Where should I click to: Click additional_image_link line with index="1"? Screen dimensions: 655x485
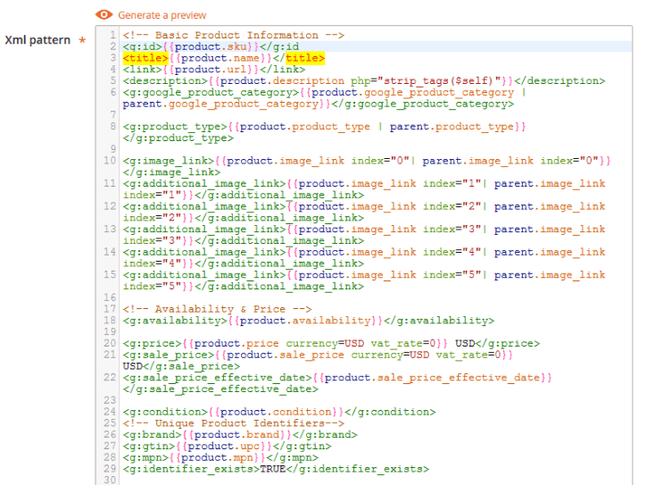tap(364, 184)
